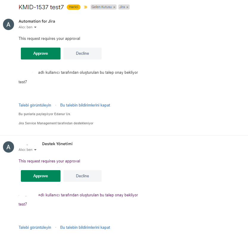Decline the request in first email

tap(83, 54)
